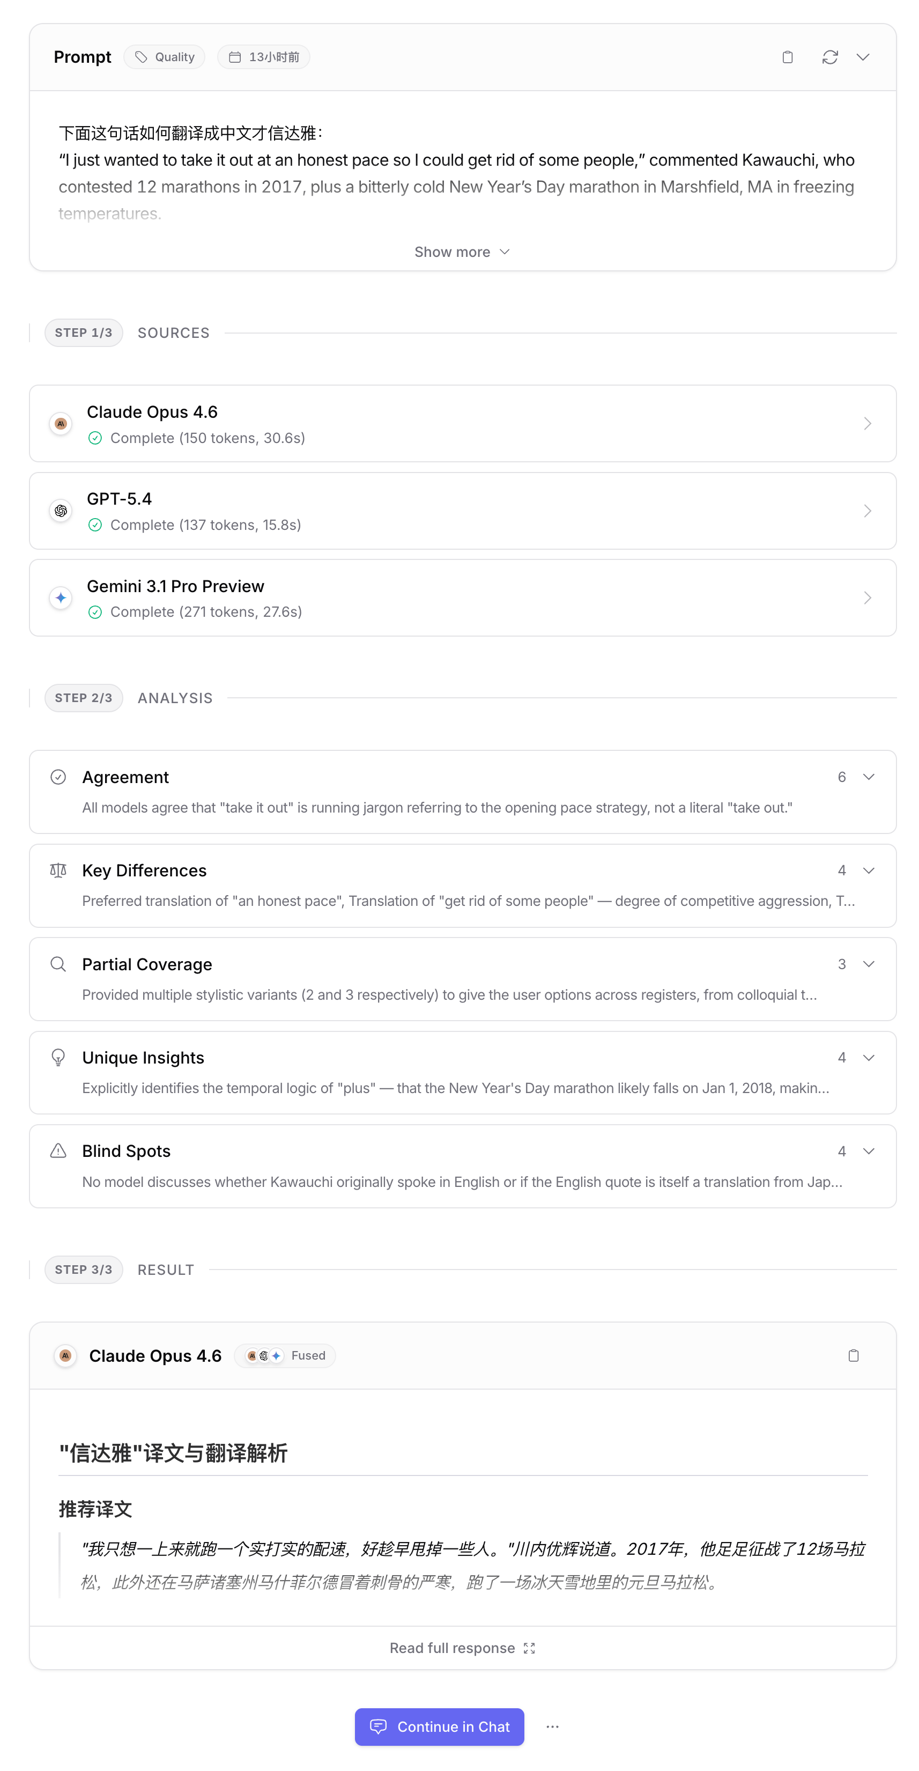Viewport: 919px width, 1771px height.
Task: Expand Show more in the prompt text
Action: tap(462, 252)
